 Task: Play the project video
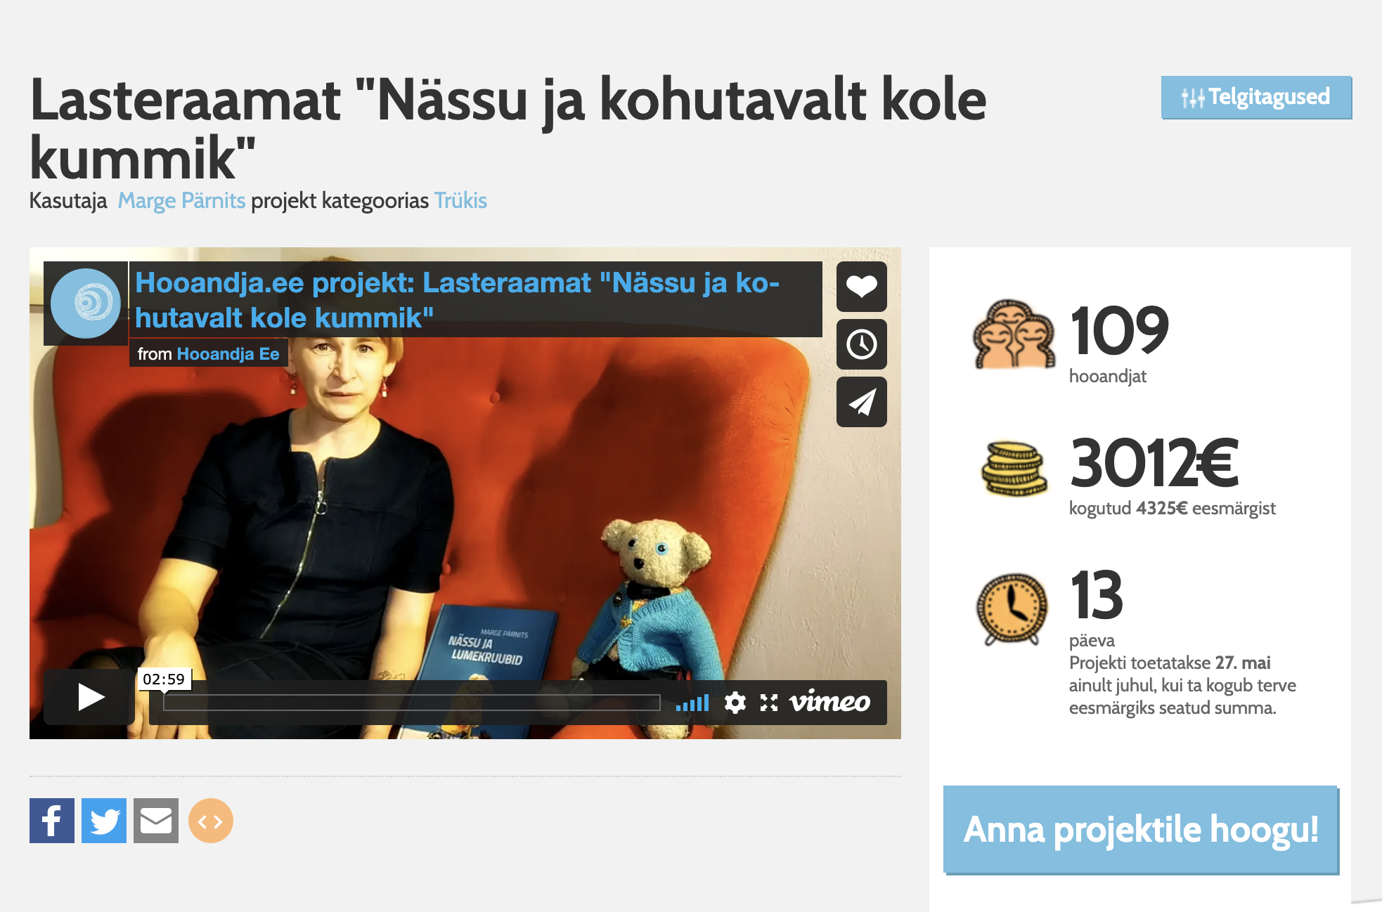pos(89,697)
